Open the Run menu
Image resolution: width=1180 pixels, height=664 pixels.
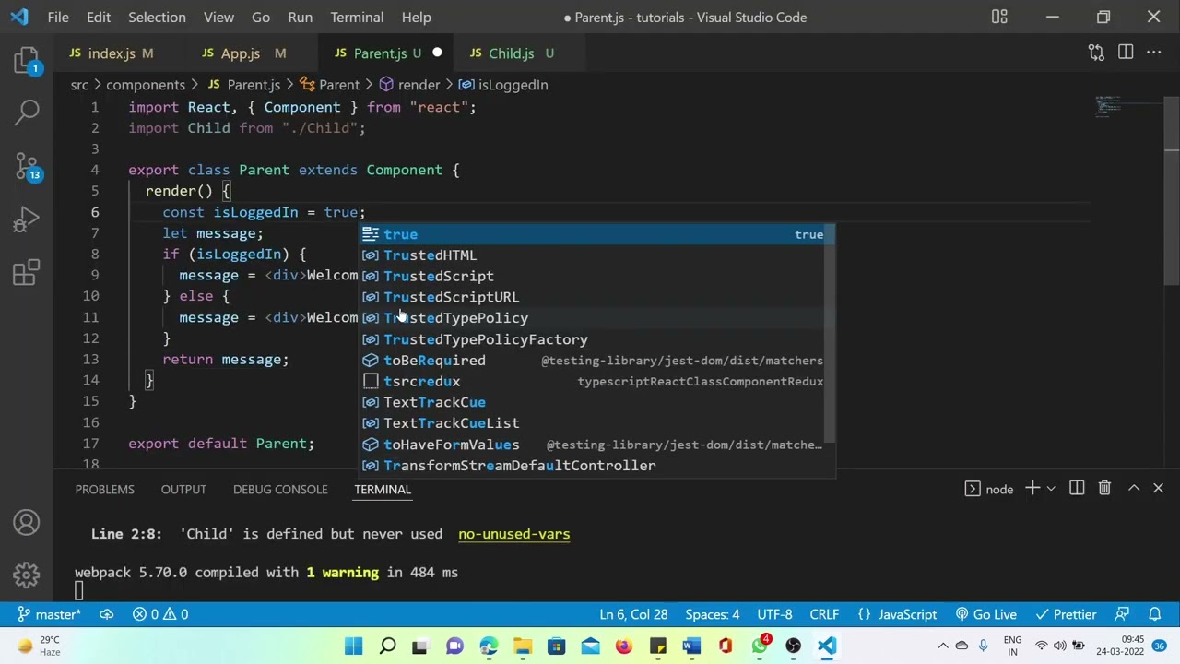(300, 17)
